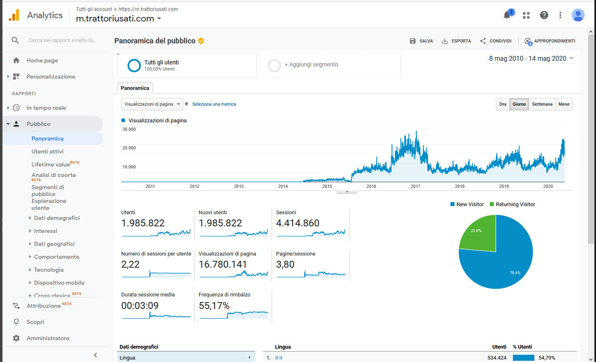596x362 pixels.
Task: Click the ESPORTA download icon
Action: pos(445,41)
